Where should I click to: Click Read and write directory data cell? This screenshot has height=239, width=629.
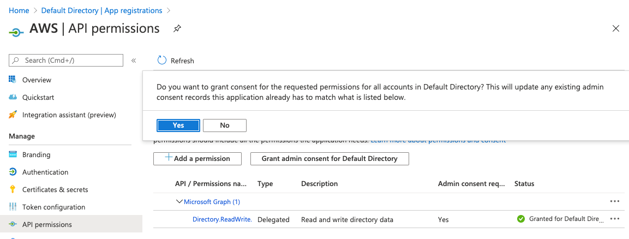pyautogui.click(x=347, y=220)
